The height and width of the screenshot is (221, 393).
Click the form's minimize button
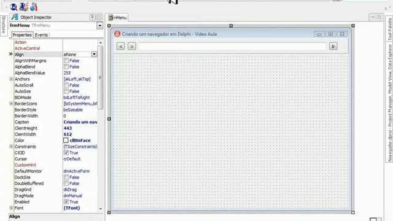click(319, 34)
